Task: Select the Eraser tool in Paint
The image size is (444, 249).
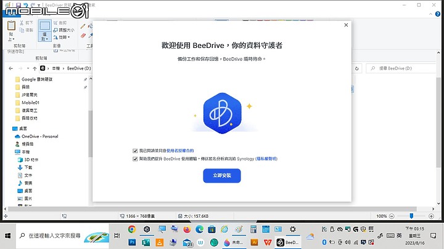Action: click(x=83, y=36)
